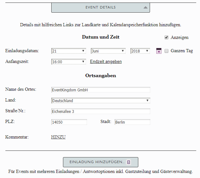Enable the Ganzen Tag checkbox
This screenshot has width=200, height=178.
tap(166, 51)
